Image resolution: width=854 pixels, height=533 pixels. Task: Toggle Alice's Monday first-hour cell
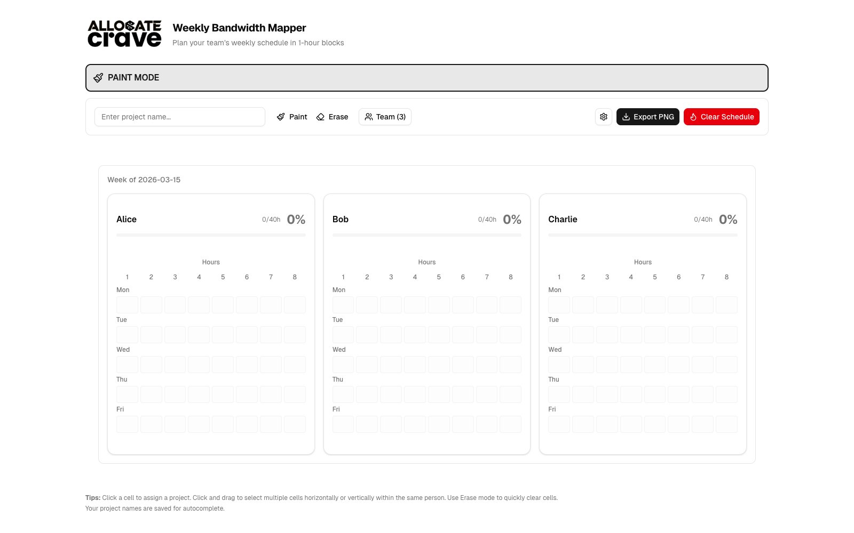pos(126,304)
